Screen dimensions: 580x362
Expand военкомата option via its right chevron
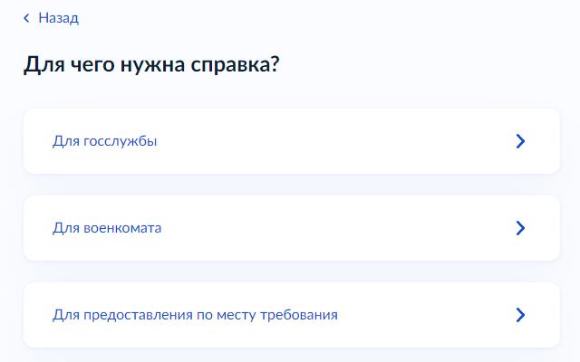pos(520,228)
